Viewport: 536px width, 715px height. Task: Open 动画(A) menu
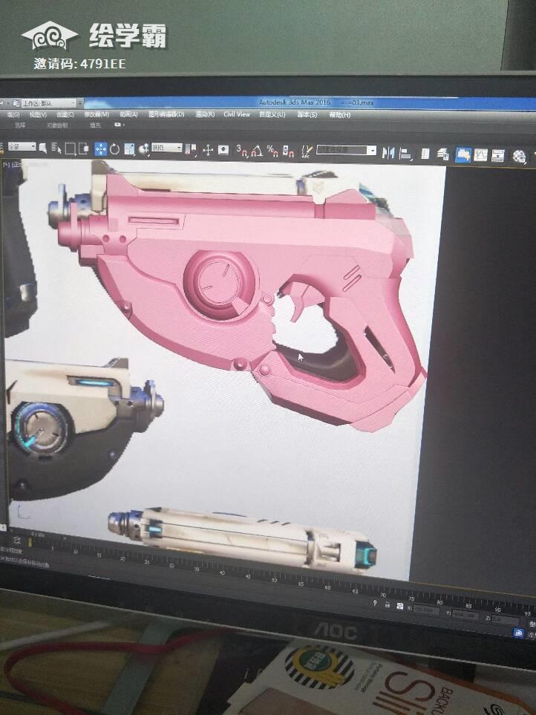[128, 114]
